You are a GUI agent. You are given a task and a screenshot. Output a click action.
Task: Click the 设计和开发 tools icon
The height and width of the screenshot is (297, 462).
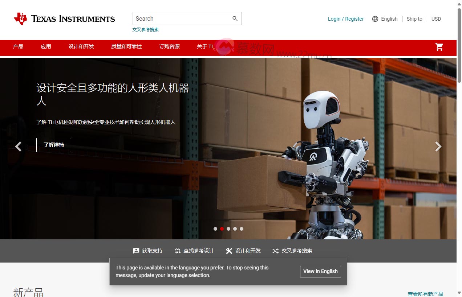pyautogui.click(x=229, y=251)
